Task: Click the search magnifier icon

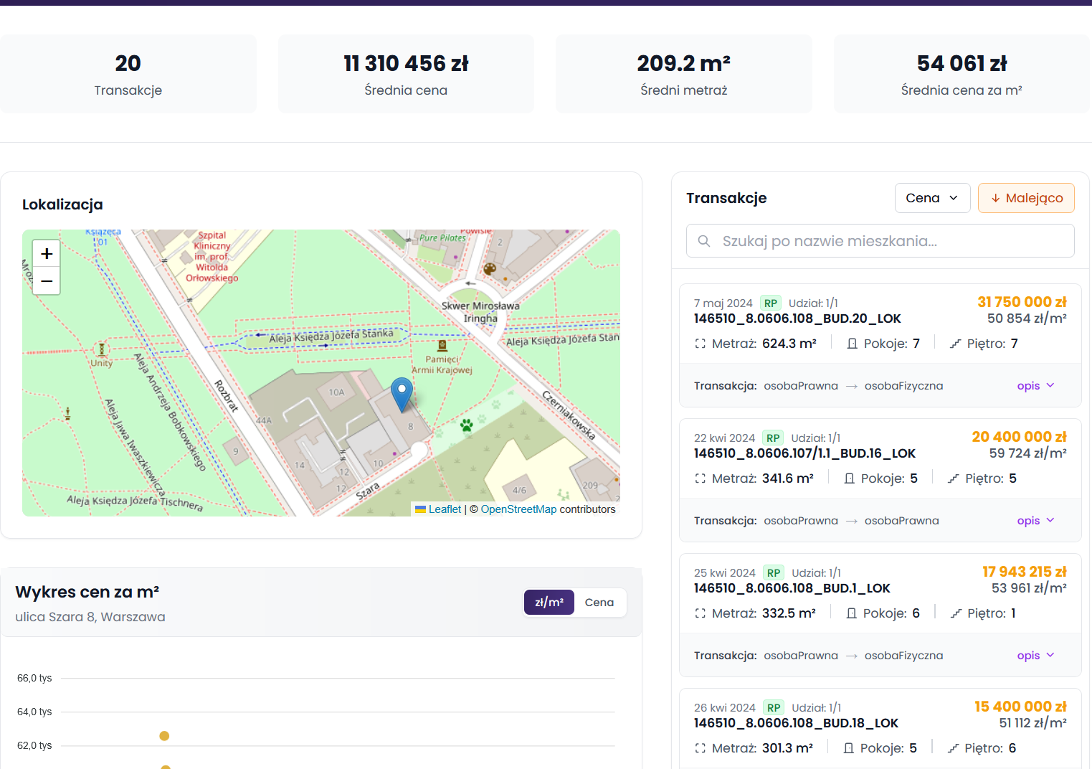Action: [x=704, y=241]
